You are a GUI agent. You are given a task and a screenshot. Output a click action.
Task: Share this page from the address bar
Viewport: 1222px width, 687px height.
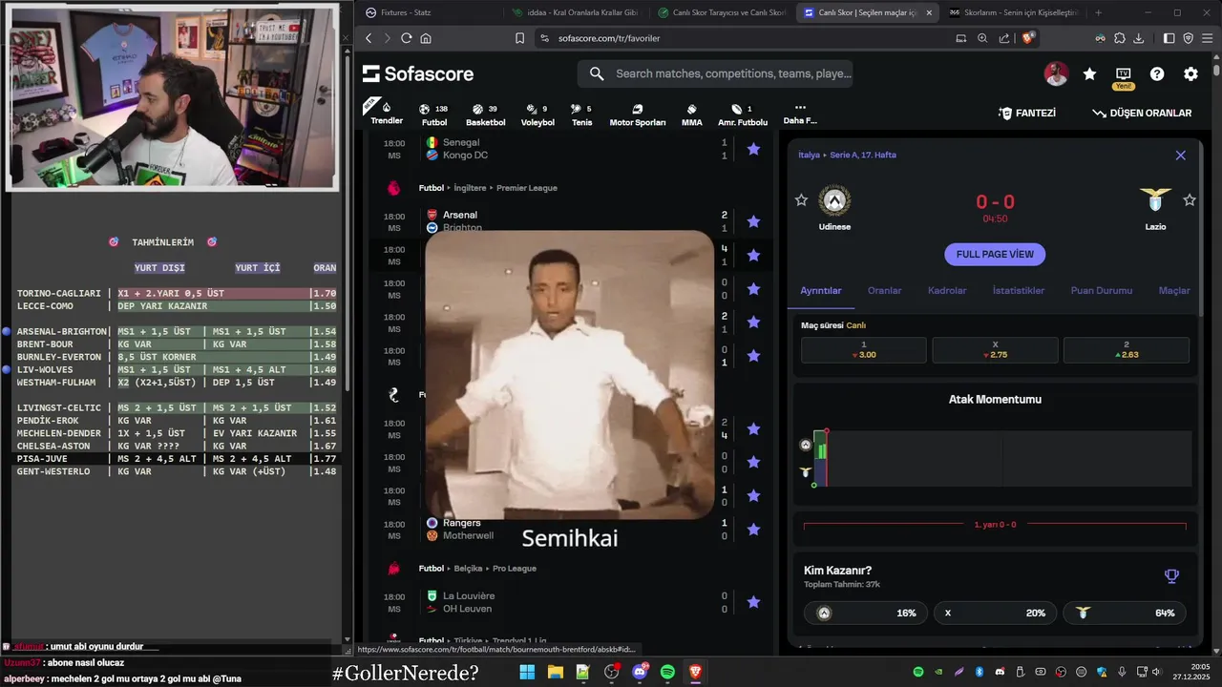coord(1004,38)
